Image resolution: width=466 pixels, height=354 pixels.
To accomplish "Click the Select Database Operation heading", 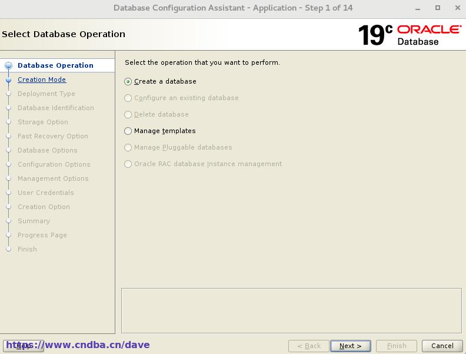I will click(x=64, y=34).
